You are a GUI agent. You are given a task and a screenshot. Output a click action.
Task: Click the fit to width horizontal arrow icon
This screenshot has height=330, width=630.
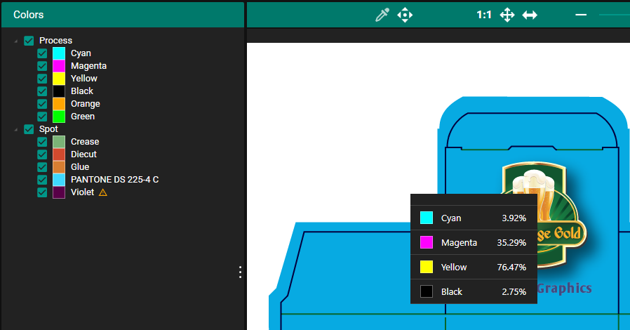(530, 15)
